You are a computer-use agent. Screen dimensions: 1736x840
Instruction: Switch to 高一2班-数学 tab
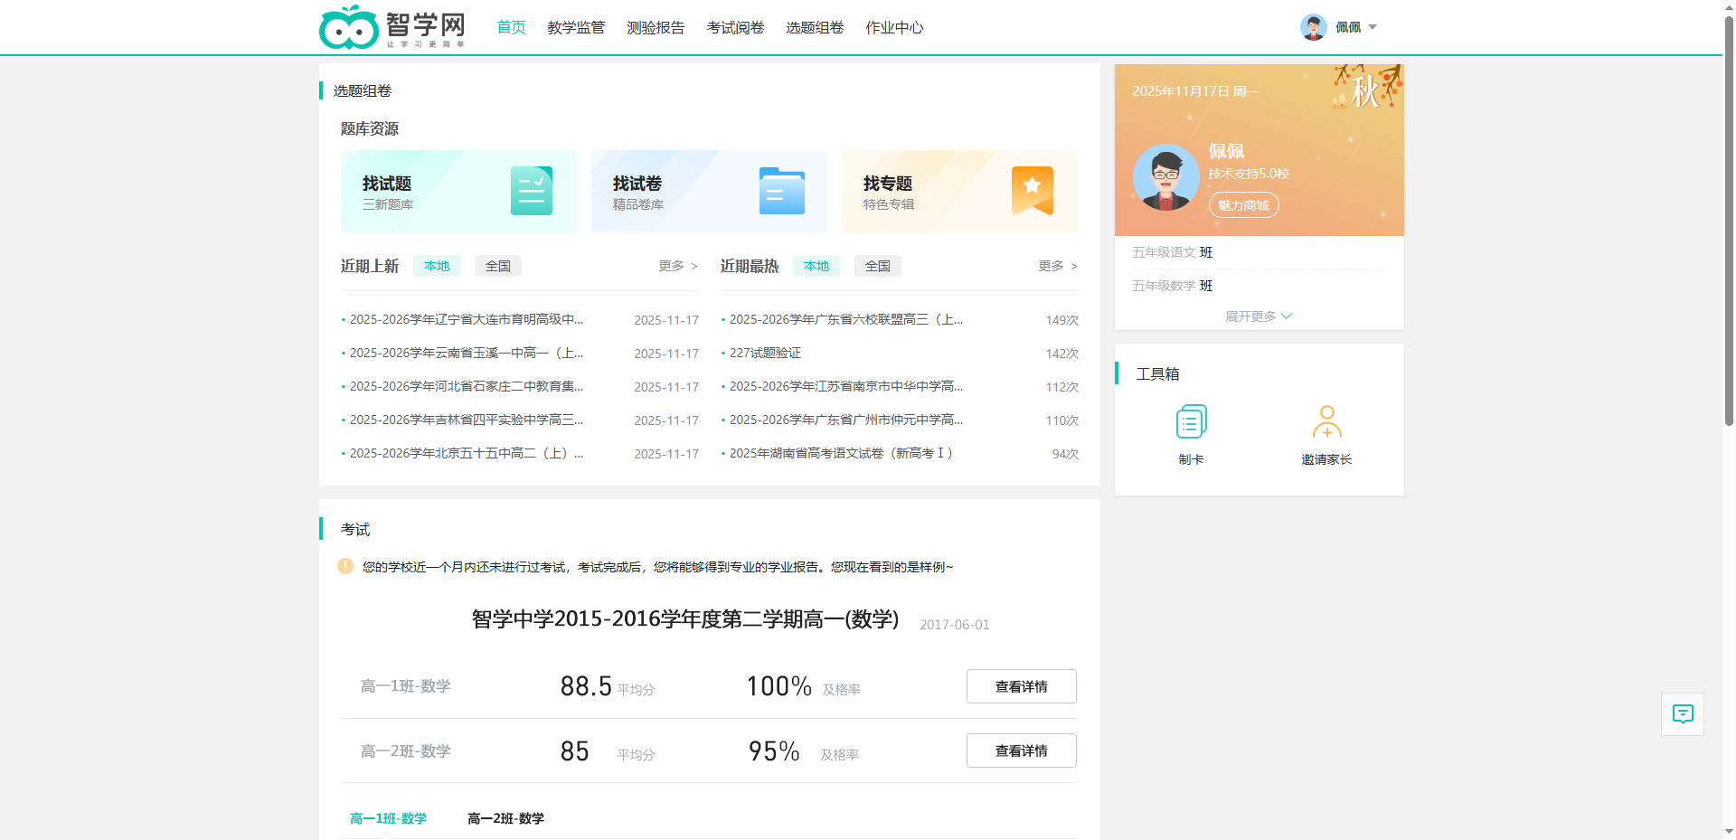[505, 818]
